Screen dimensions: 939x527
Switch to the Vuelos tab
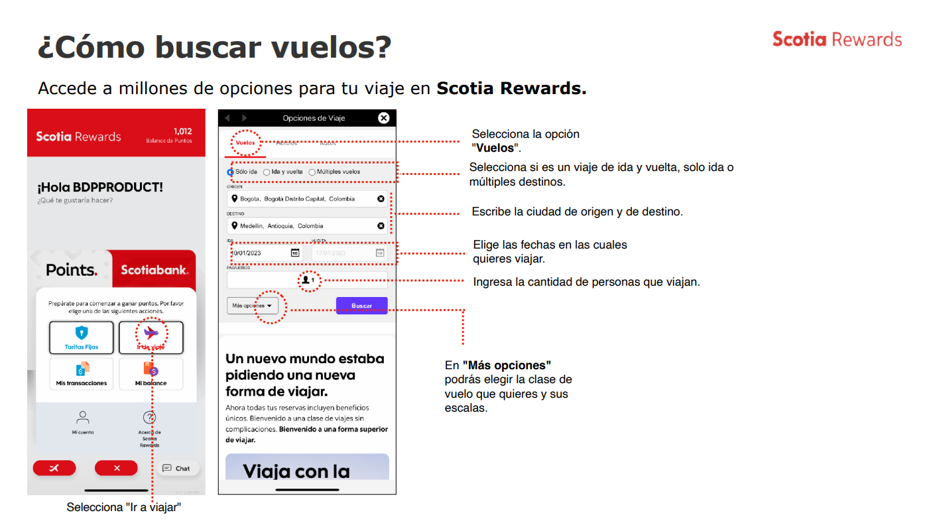245,143
